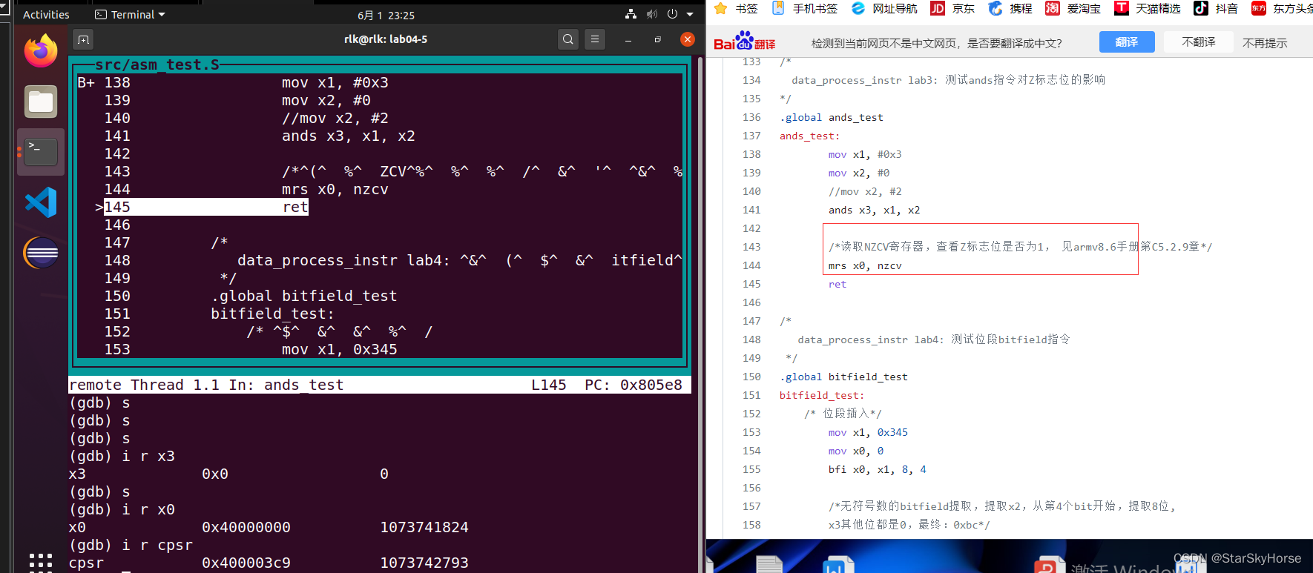1313x573 pixels.
Task: Open the 书签 bookmark star
Action: [736, 8]
